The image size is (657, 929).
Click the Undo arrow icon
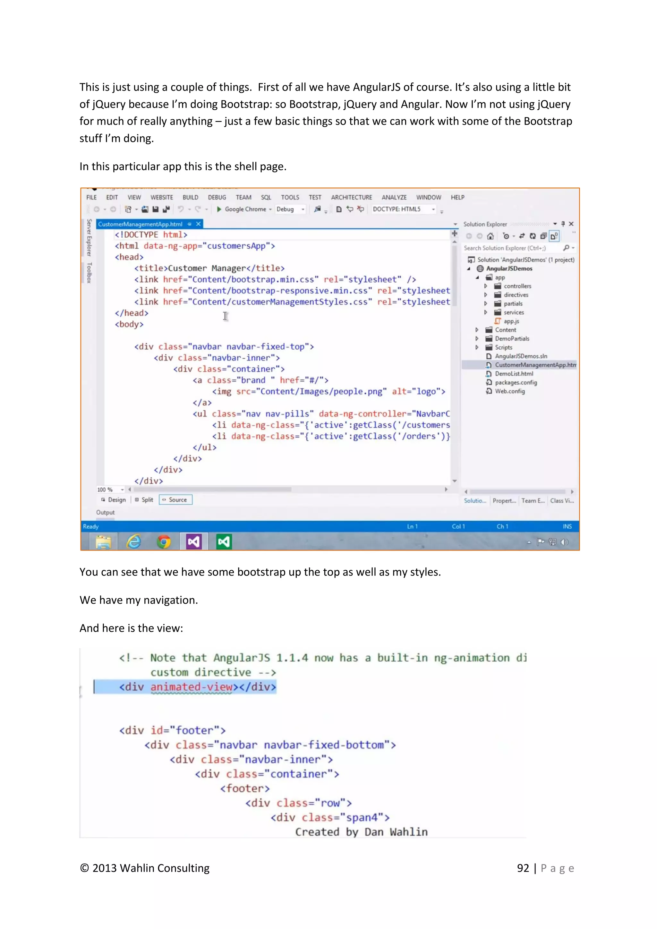181,209
